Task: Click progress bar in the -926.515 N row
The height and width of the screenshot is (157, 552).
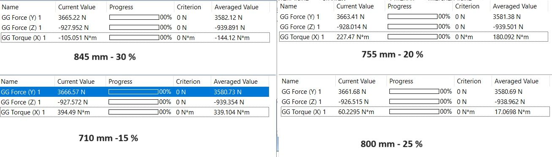Action: click(414, 101)
